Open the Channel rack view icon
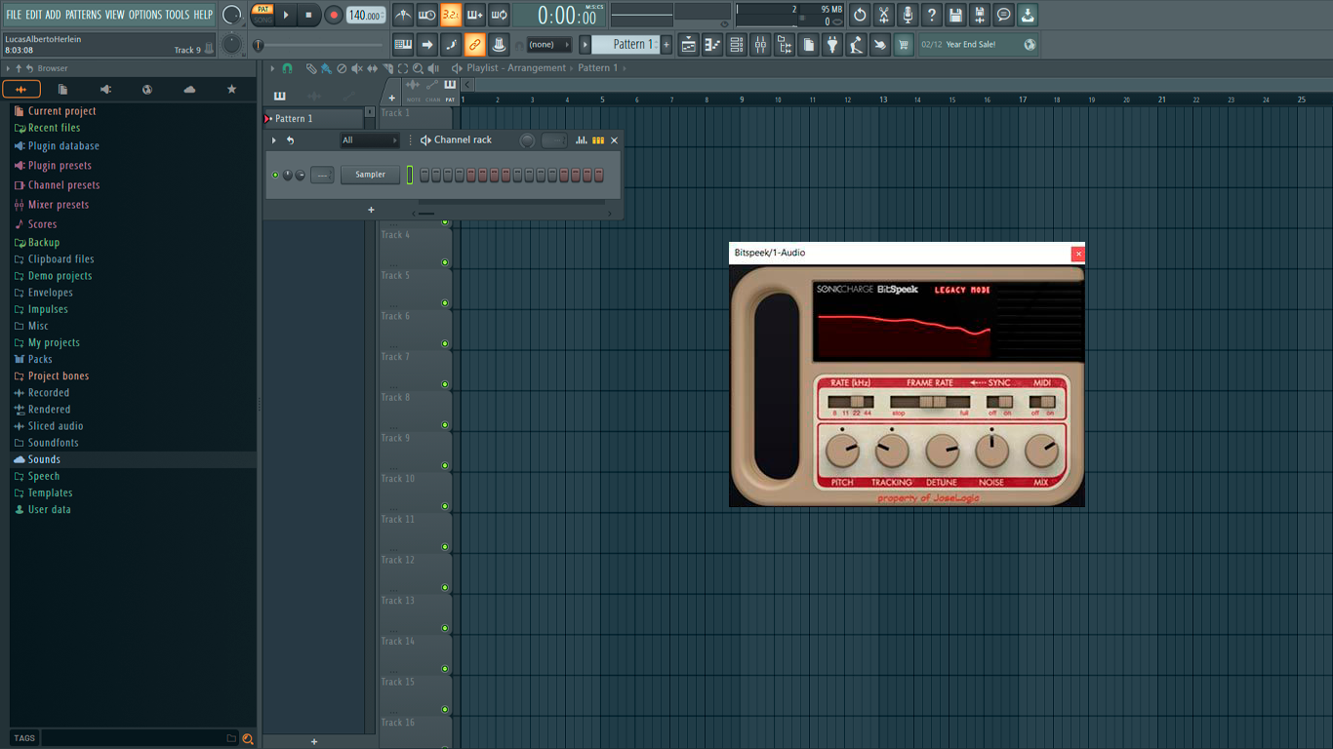The height and width of the screenshot is (749, 1333). (x=737, y=44)
